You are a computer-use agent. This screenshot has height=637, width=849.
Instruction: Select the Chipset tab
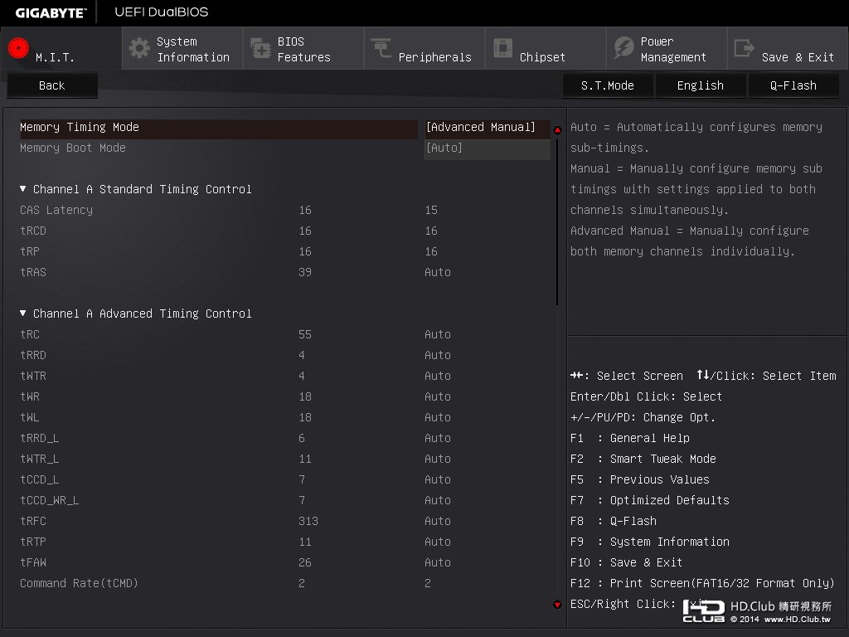(x=546, y=48)
